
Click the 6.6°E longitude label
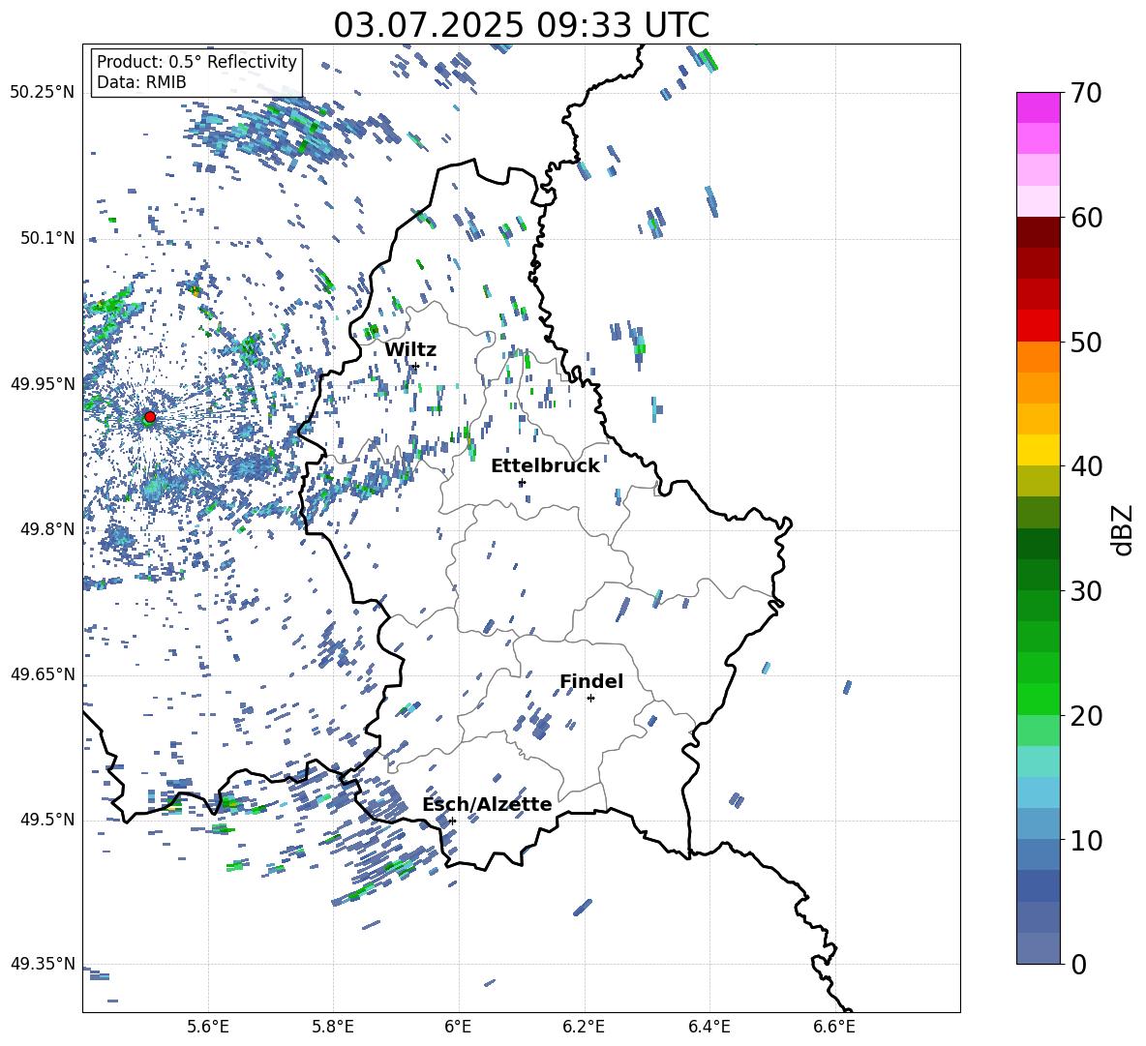(834, 1027)
